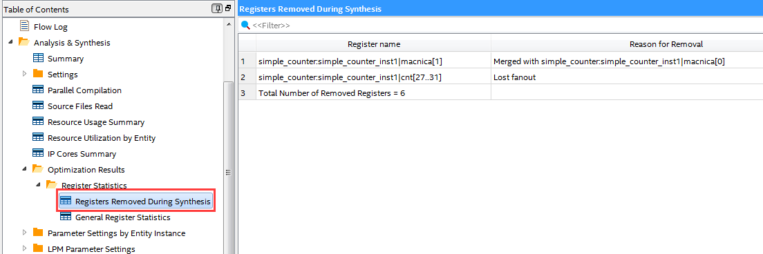Viewport: 763px width, 254px height.
Task: Click Registers Removed During Synthesis table icon
Action: coord(66,201)
